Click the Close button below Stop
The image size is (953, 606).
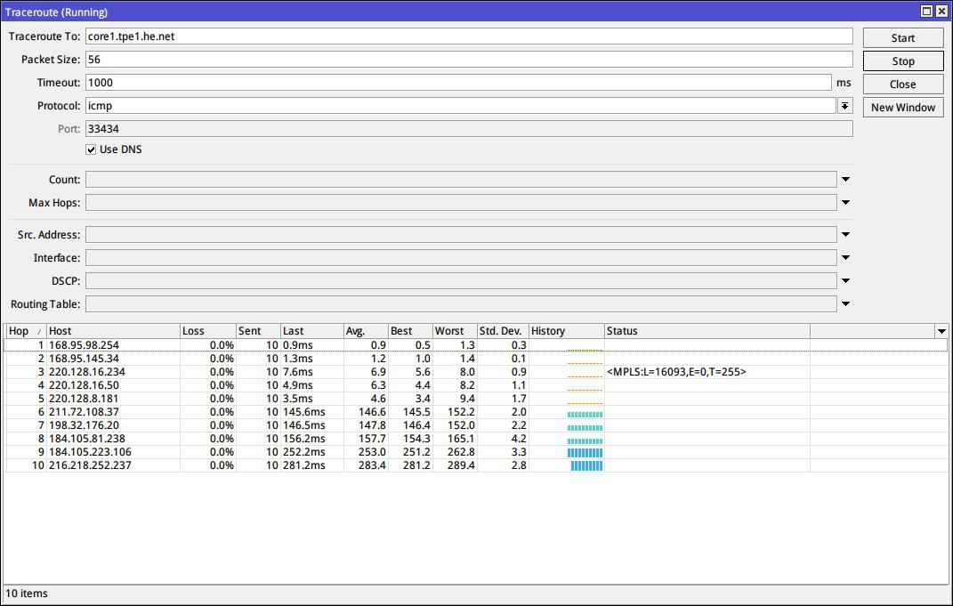902,85
